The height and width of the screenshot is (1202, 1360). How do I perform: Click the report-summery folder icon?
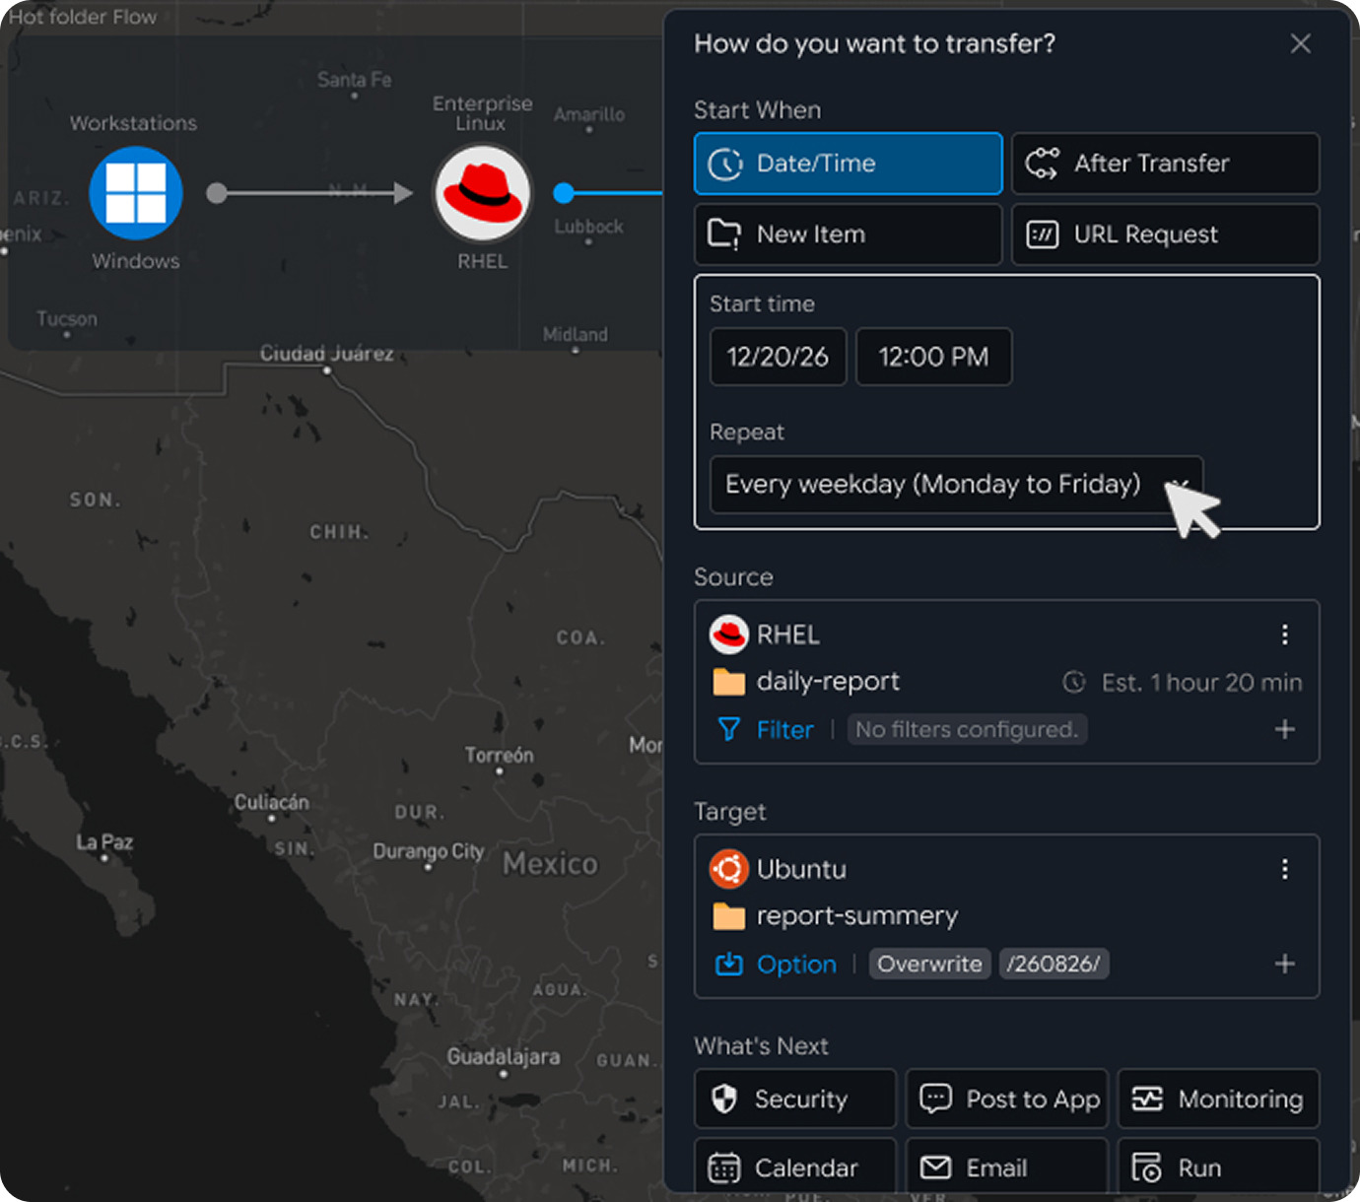729,916
